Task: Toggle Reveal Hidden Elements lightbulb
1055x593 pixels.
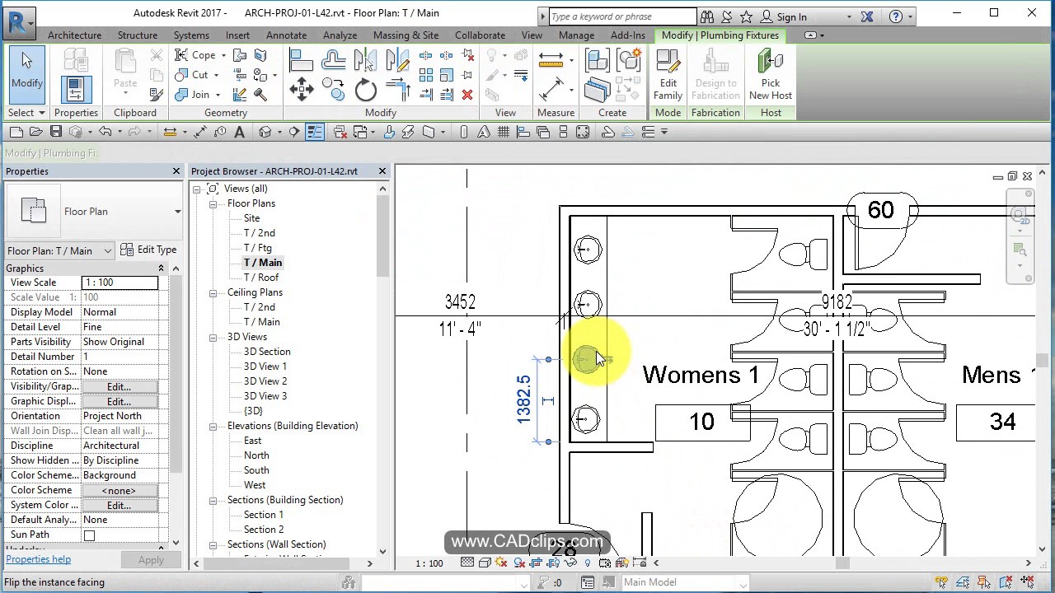Action: click(587, 563)
